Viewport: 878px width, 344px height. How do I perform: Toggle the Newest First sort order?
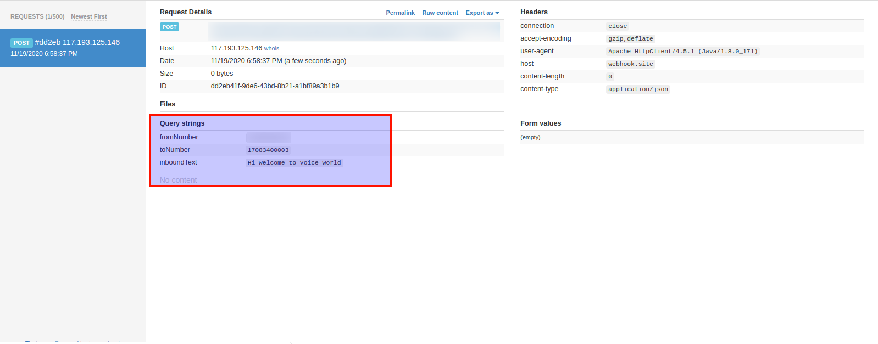(88, 17)
